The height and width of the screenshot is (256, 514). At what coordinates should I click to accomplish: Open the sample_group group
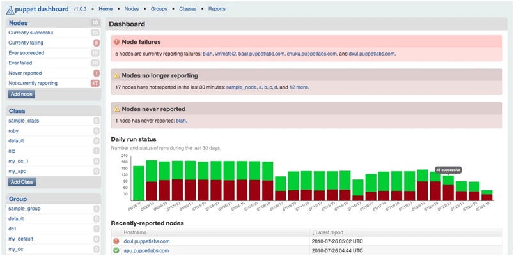[x=24, y=209]
